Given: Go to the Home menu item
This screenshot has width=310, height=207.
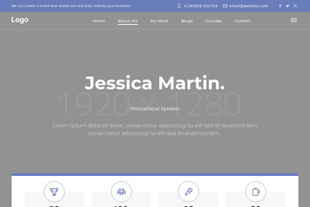Looking at the screenshot, I should point(99,21).
